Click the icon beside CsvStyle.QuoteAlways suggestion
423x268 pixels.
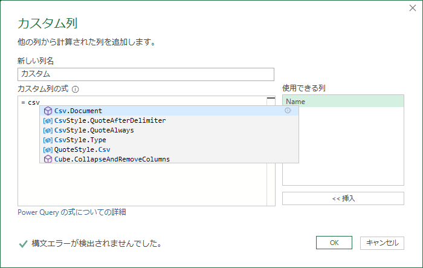coord(48,130)
